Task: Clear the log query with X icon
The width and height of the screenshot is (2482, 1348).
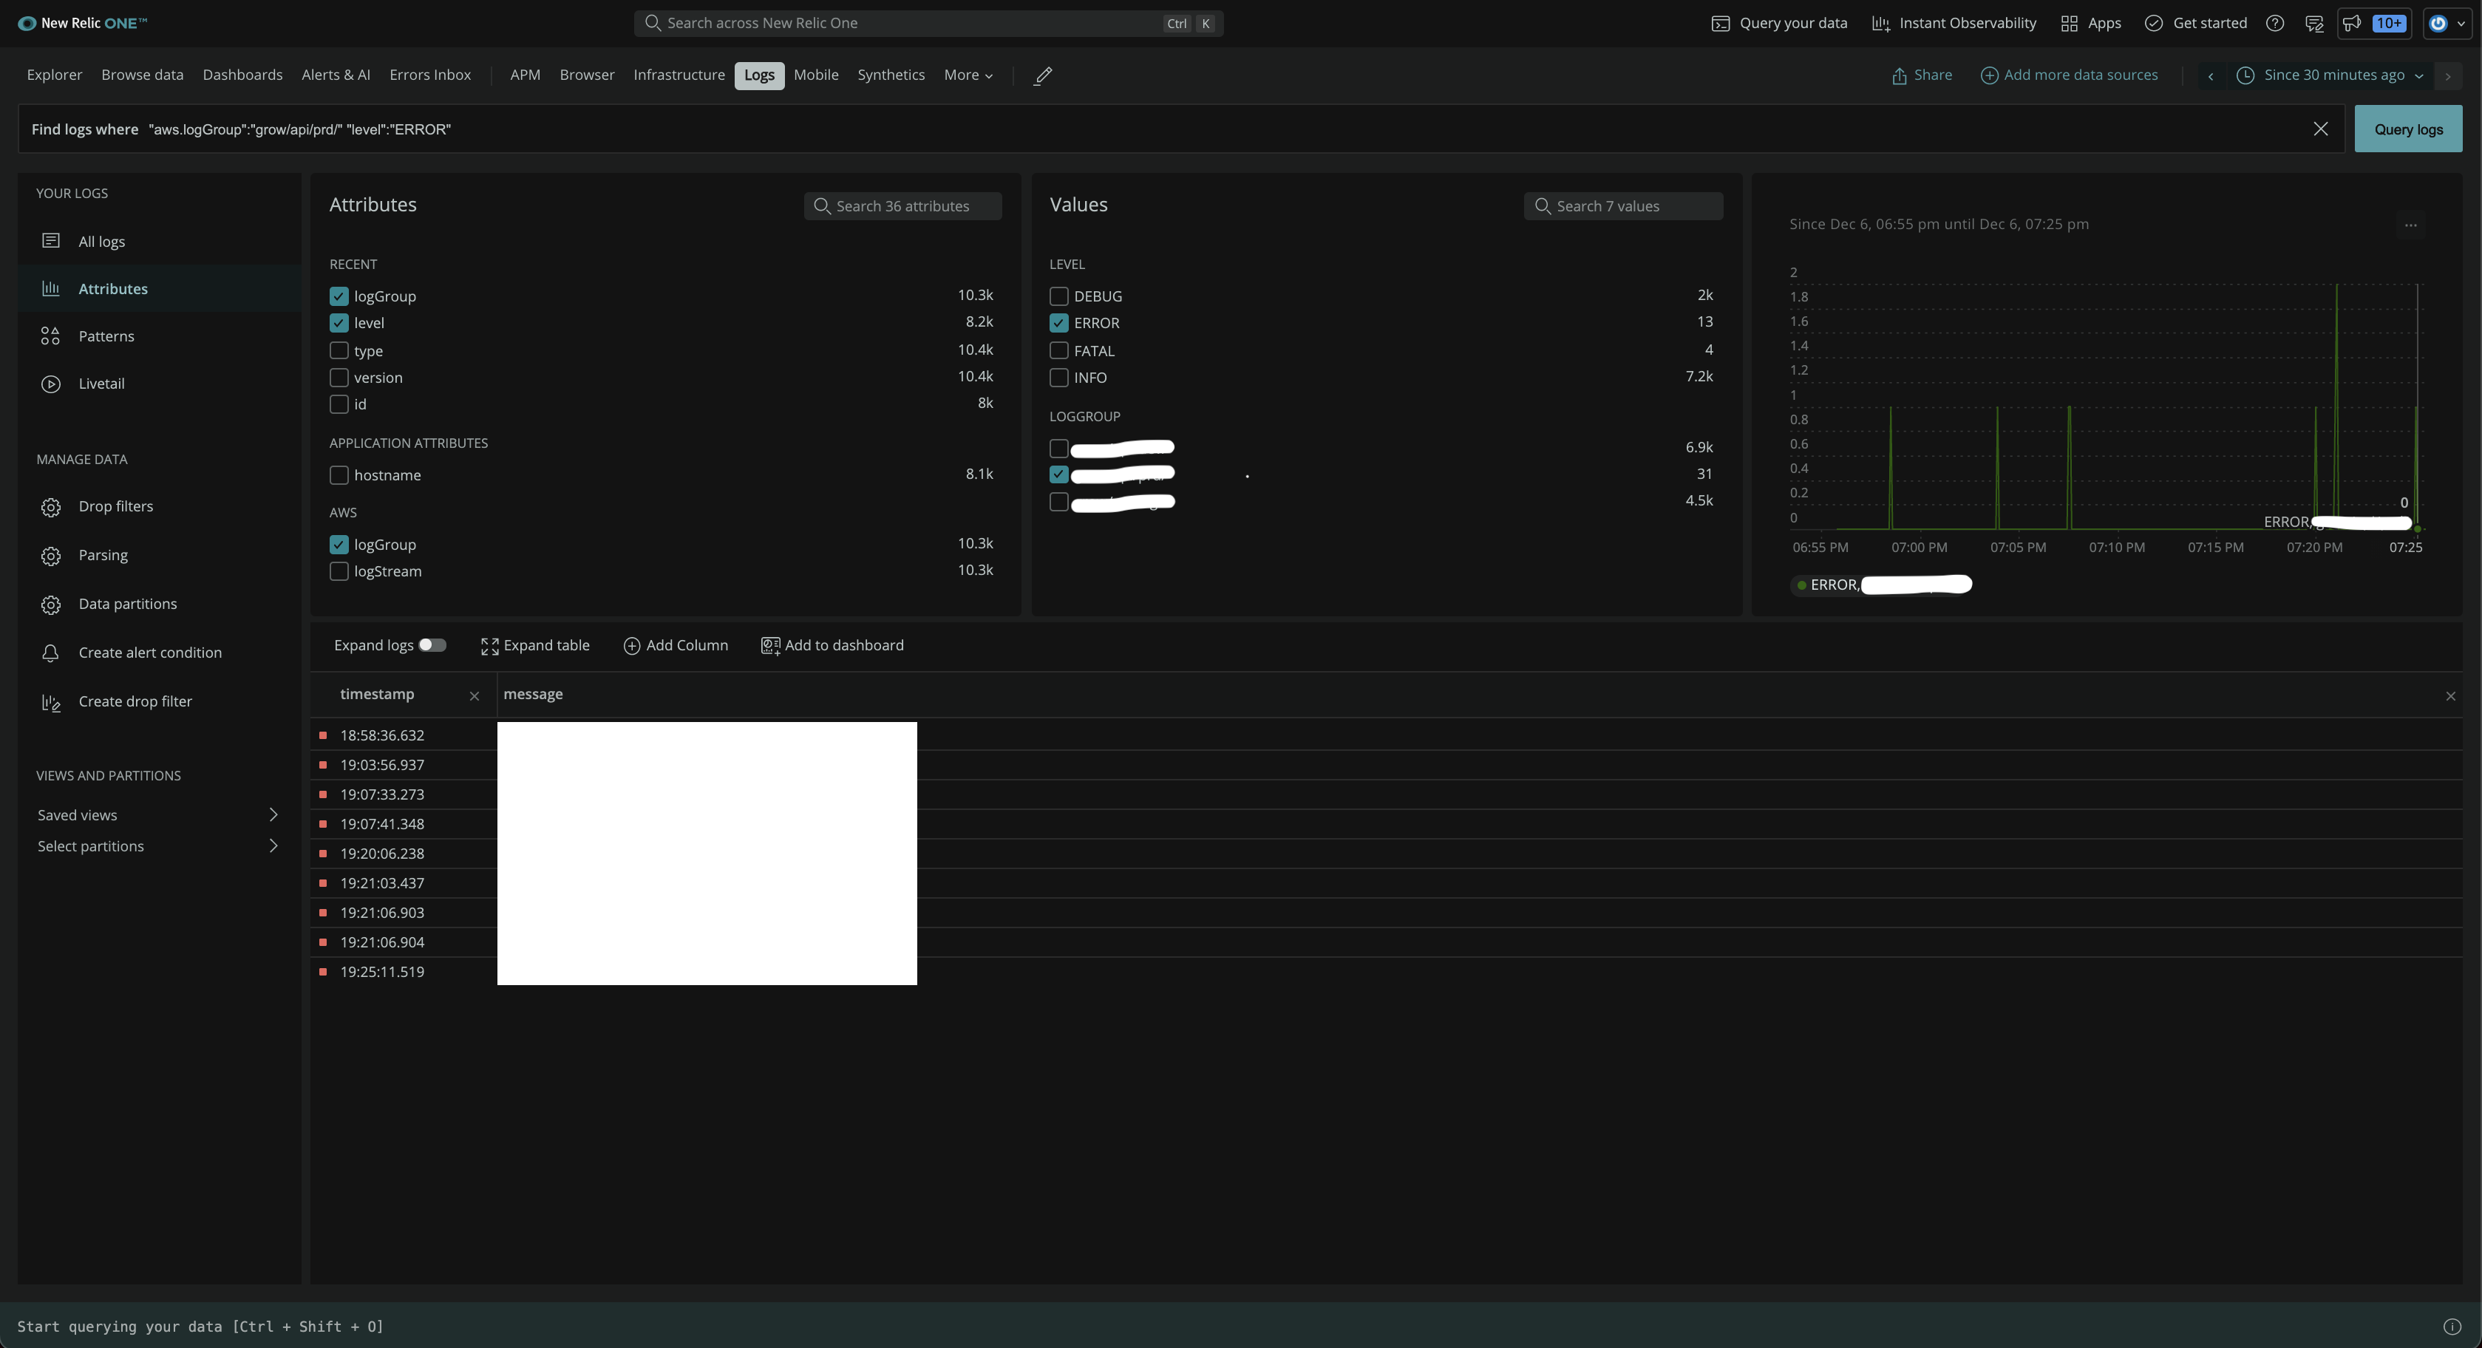Action: pyautogui.click(x=2320, y=129)
